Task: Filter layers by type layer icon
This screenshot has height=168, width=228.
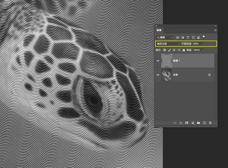Action: [188, 38]
